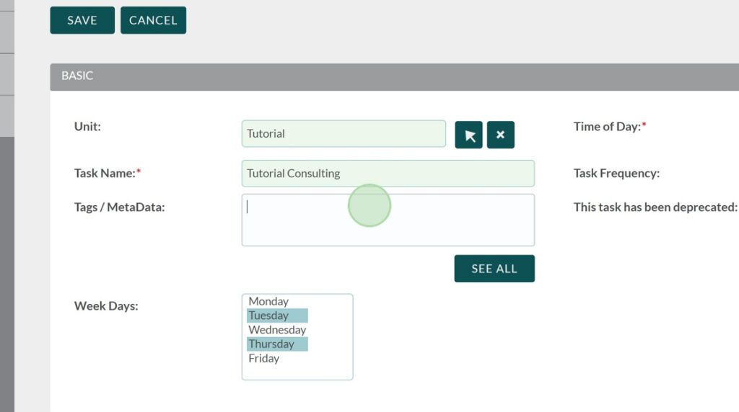Click the Week Days label
This screenshot has width=739, height=412.
click(x=106, y=306)
